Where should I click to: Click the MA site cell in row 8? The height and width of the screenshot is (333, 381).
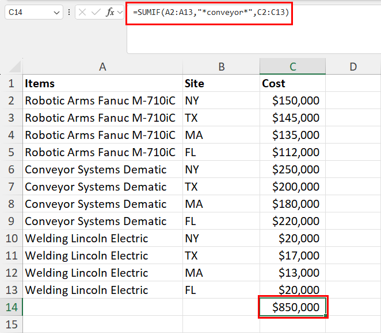tap(221, 204)
